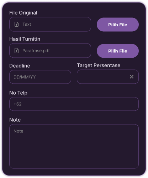
Task: Click empty space inside Hasil Turnitin file field
Action: click(70, 51)
